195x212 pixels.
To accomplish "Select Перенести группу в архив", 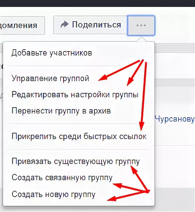I will click(x=61, y=111).
